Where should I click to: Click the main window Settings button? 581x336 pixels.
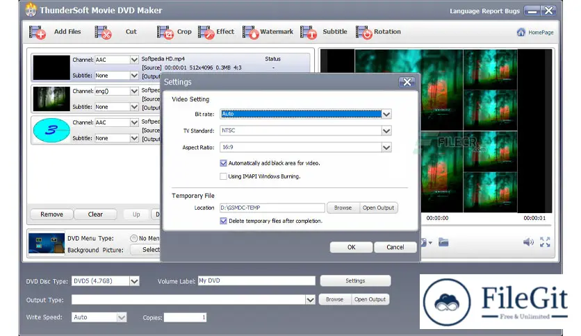355,281
